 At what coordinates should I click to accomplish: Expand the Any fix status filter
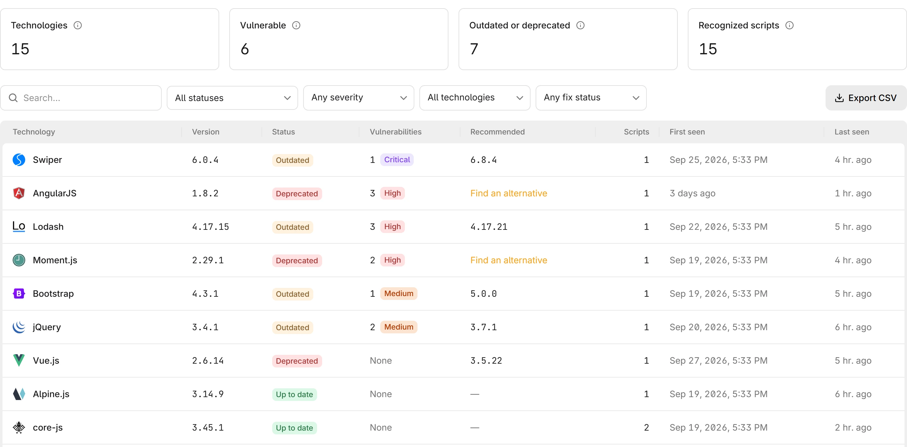pyautogui.click(x=591, y=98)
